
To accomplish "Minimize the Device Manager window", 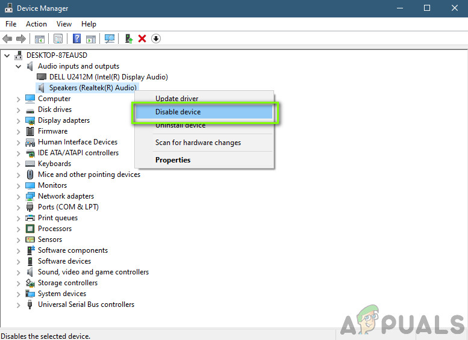I will [400, 8].
